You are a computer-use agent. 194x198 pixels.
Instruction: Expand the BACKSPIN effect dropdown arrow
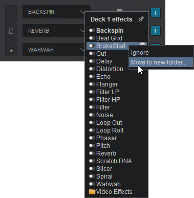(82, 12)
